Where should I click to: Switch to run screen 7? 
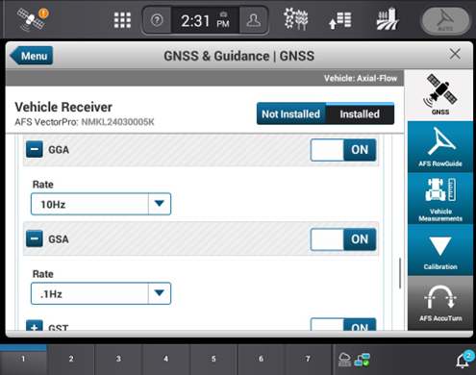click(308, 360)
